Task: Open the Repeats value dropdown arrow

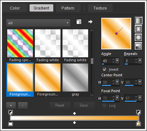Action: click(x=140, y=61)
